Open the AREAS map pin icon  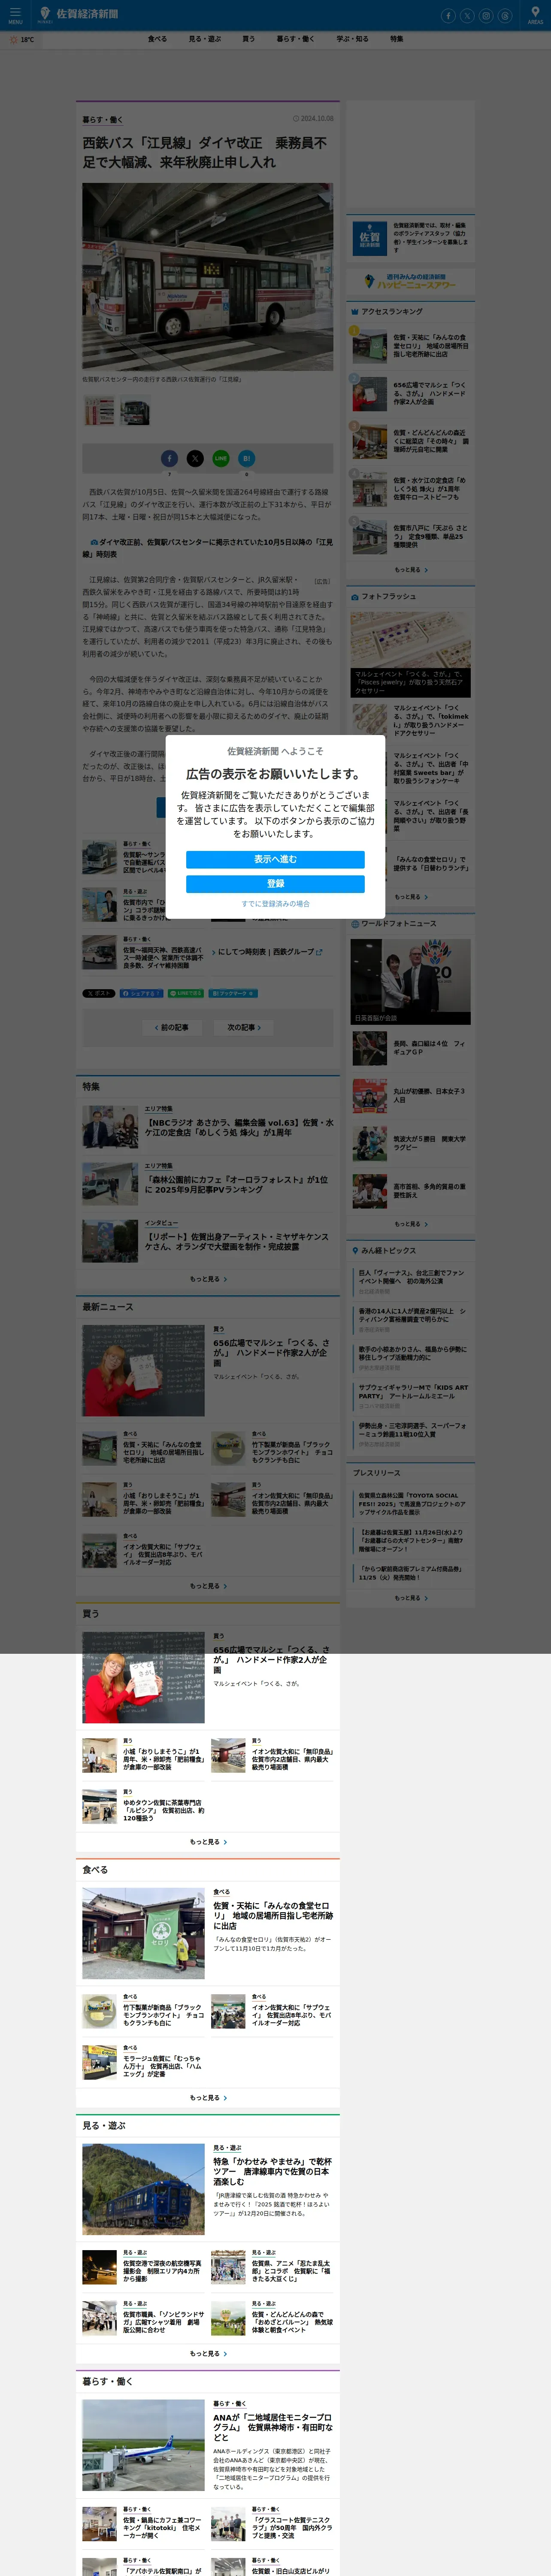point(535,15)
